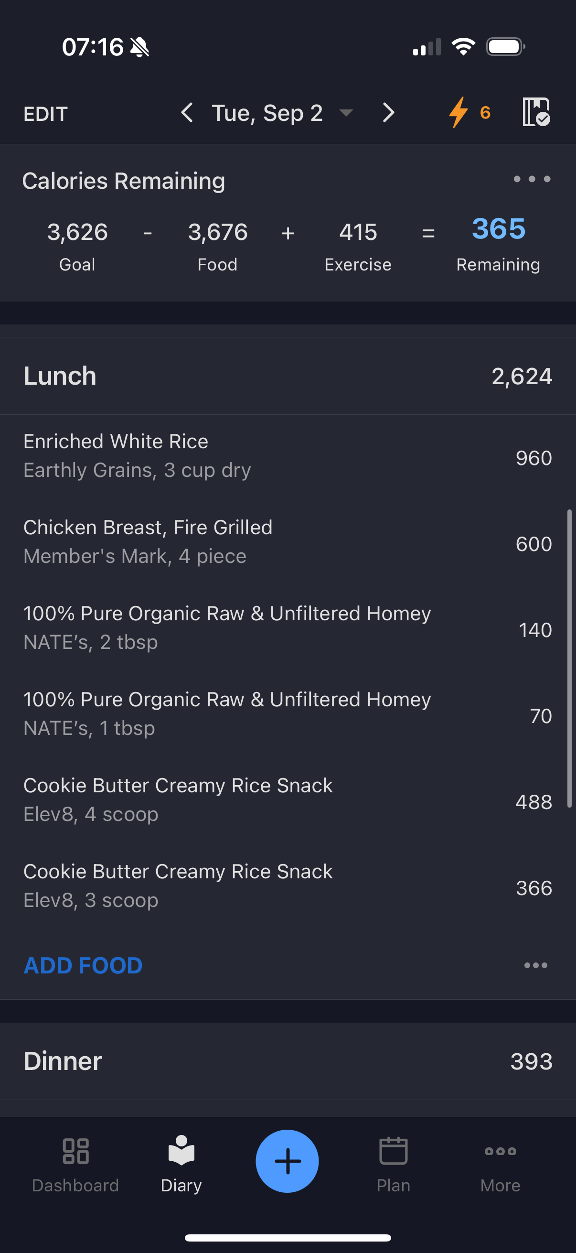Click the diary vertical scrollbar
The height and width of the screenshot is (1253, 576).
569,659
